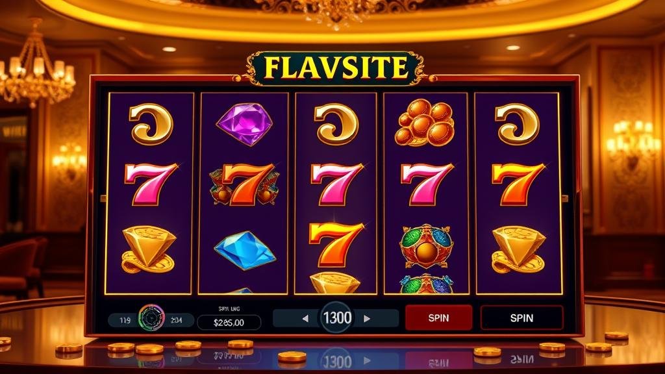Image resolution: width=665 pixels, height=374 pixels.
Task: Click the circular rainbow chip icon
Action: click(152, 318)
